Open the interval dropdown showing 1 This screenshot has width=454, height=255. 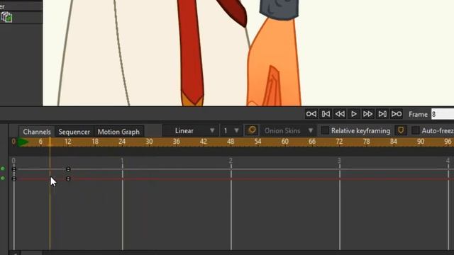click(231, 130)
